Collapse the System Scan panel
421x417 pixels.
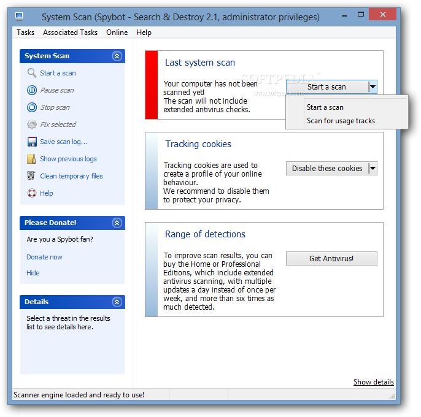pyautogui.click(x=117, y=56)
